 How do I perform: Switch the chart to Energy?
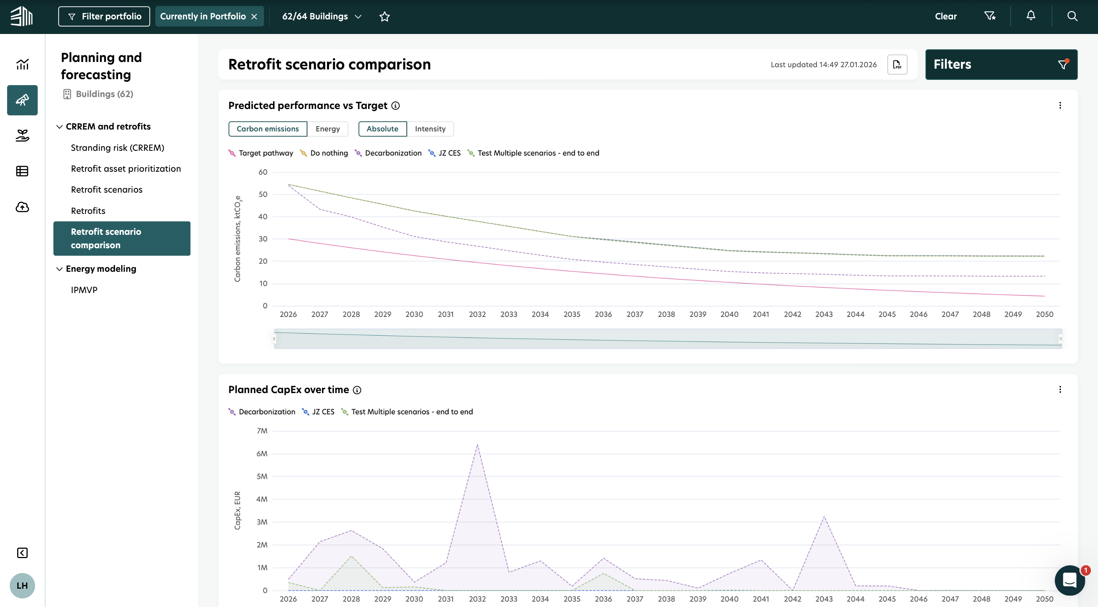click(328, 129)
